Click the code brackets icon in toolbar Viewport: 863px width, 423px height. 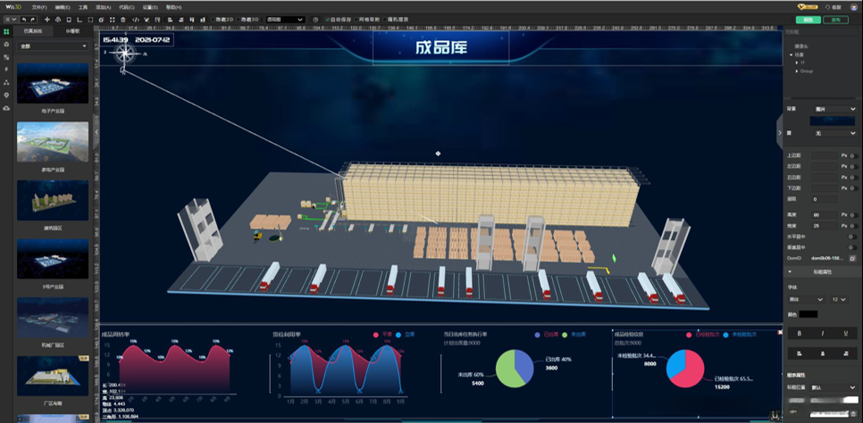pyautogui.click(x=136, y=20)
